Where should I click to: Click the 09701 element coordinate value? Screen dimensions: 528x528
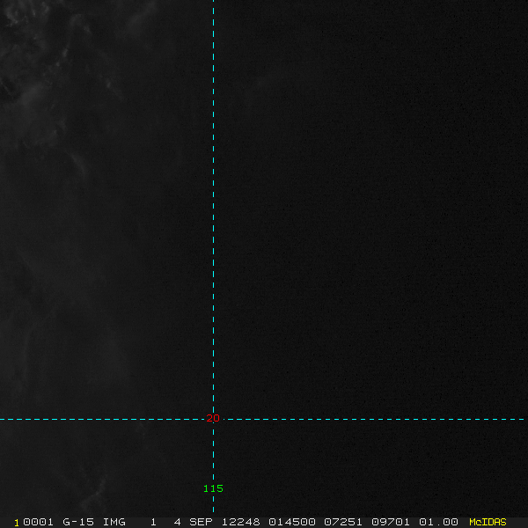[391, 522]
